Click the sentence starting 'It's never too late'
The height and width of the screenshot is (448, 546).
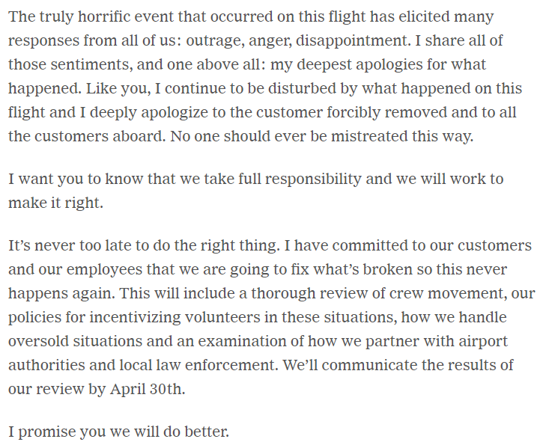tap(144, 245)
